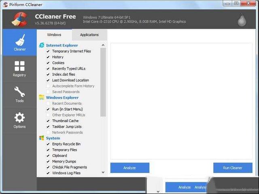Enable Other Explorer MRUs checkbox
The image size is (259, 194).
click(x=48, y=115)
